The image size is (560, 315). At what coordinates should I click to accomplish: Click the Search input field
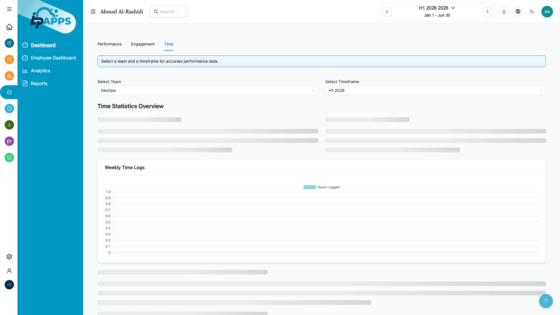tap(169, 12)
